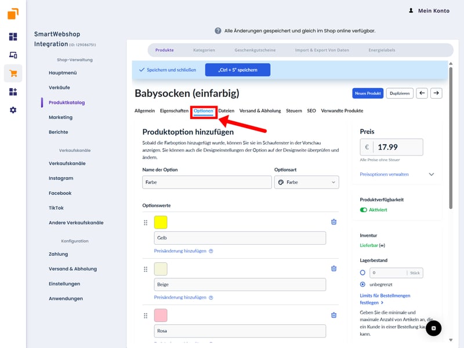Click the Duplizieren button

coord(400,93)
